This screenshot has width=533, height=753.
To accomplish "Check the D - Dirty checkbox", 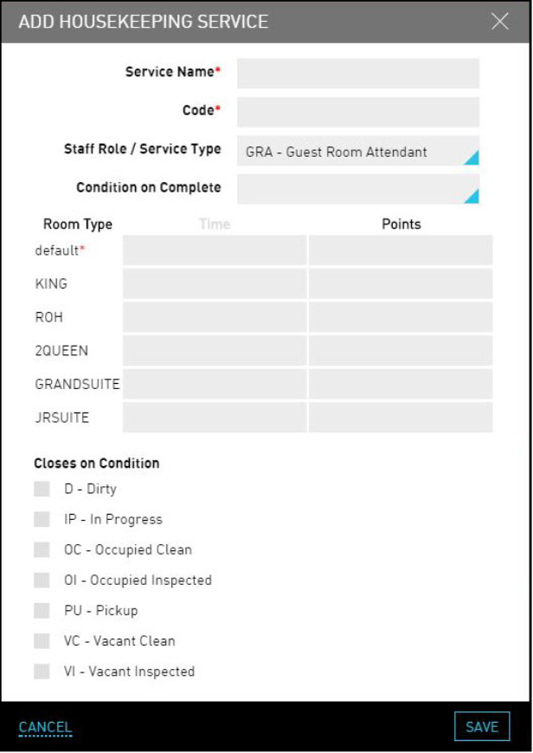I will point(42,489).
